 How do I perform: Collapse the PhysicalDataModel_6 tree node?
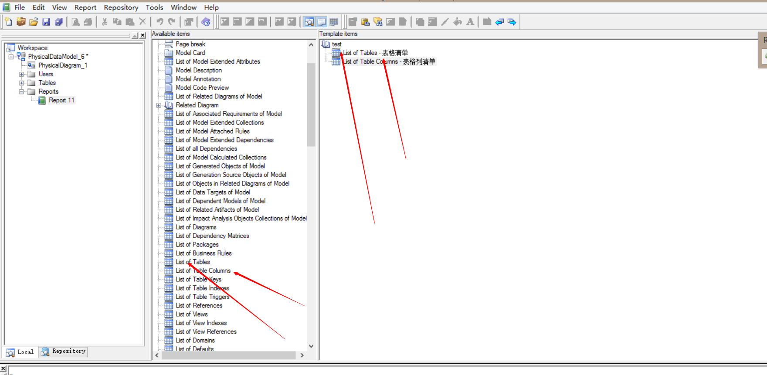tap(11, 57)
